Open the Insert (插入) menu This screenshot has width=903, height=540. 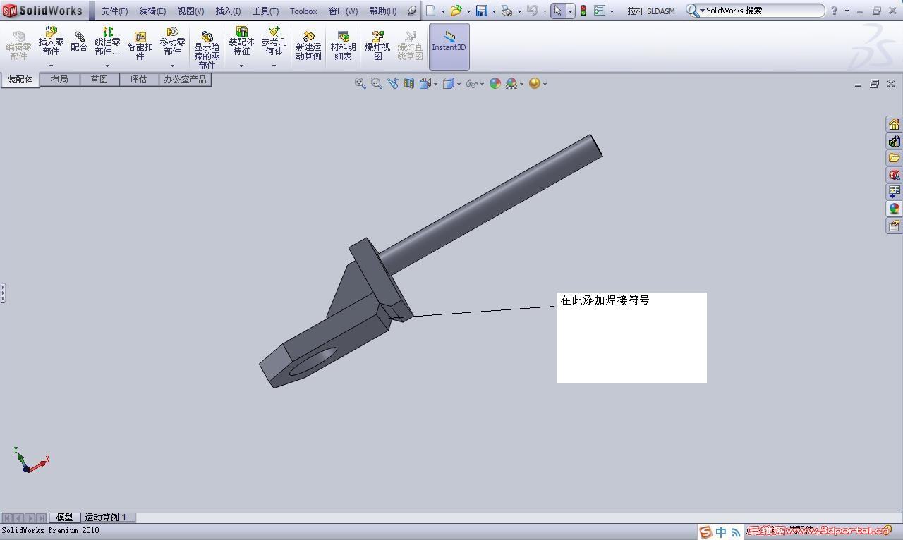click(228, 11)
